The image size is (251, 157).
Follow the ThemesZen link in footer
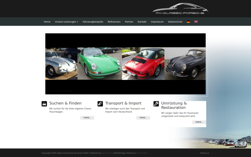(x=142, y=153)
